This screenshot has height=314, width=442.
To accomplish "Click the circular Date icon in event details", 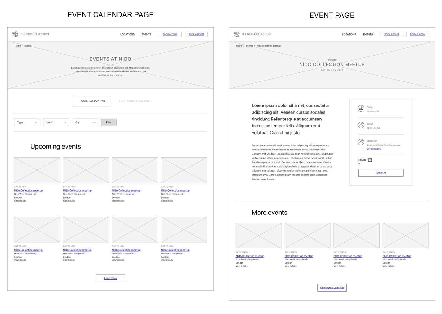I will (361, 108).
